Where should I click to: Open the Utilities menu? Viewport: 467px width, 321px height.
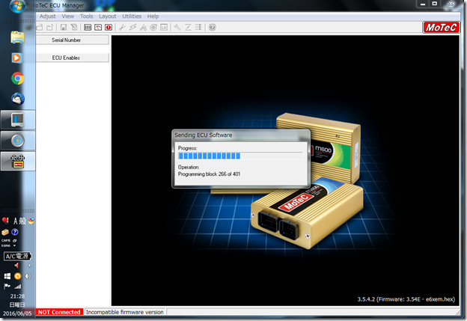click(132, 16)
